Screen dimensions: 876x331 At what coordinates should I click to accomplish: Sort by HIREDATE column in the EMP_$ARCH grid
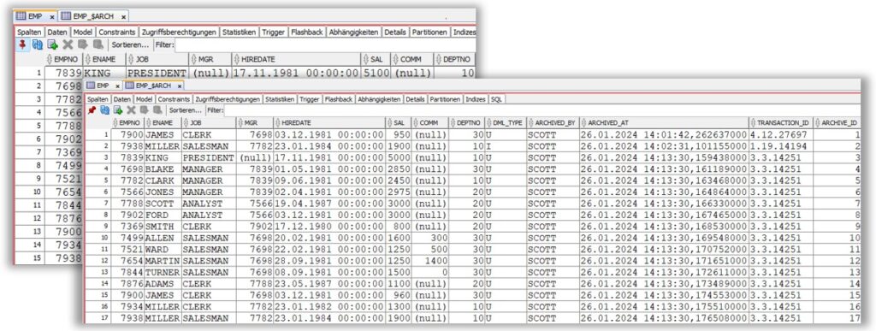(x=328, y=122)
